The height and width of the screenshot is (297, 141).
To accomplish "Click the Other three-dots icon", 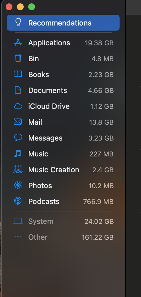I will click(18, 237).
